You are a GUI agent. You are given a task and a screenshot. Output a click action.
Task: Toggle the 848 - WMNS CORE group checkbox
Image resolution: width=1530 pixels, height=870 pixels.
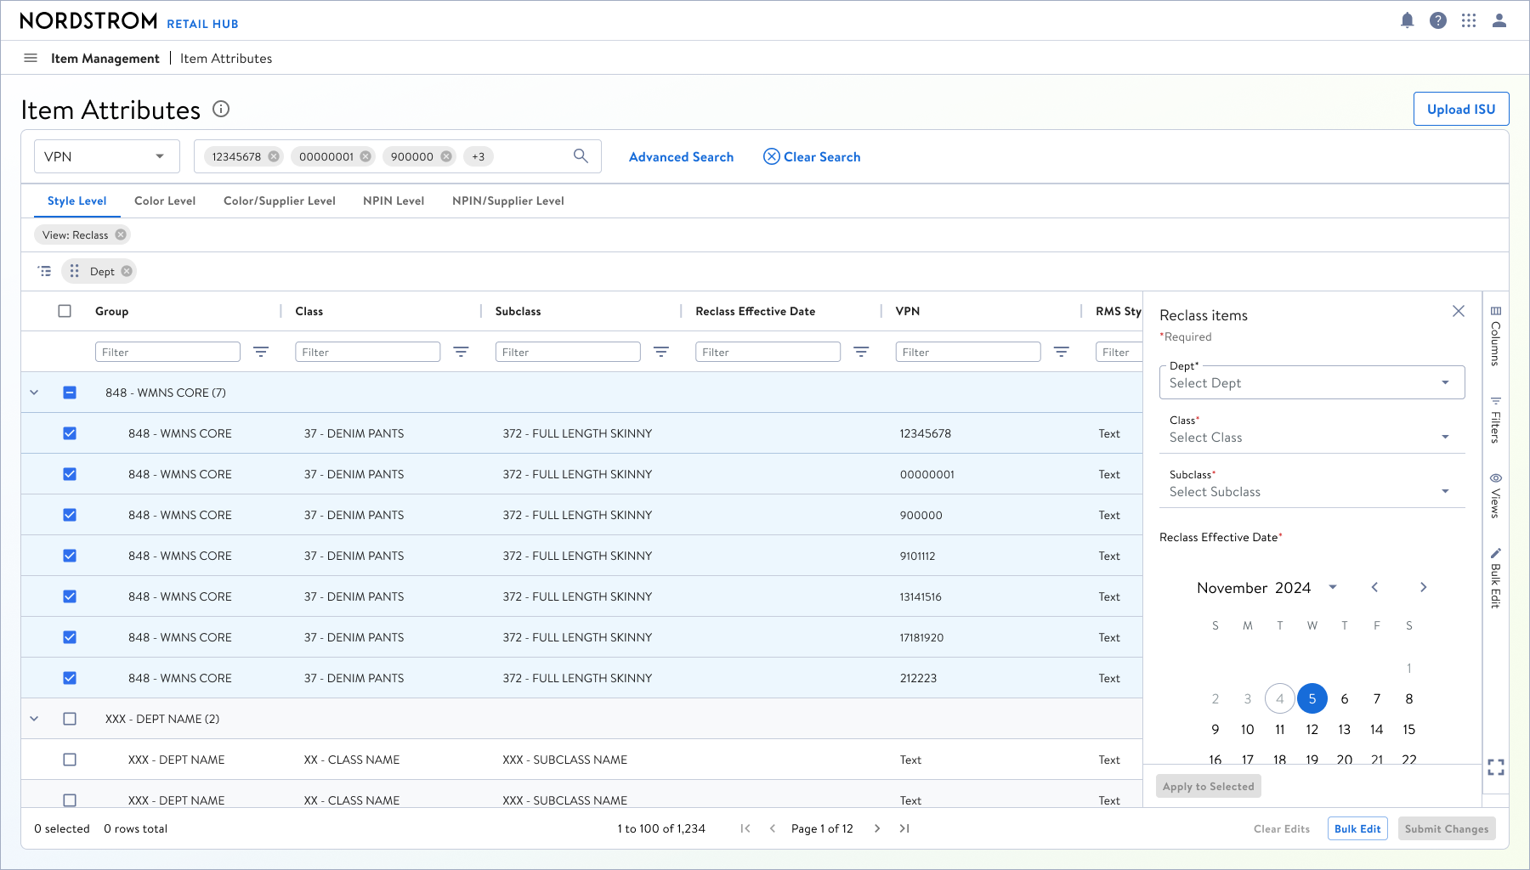tap(70, 393)
